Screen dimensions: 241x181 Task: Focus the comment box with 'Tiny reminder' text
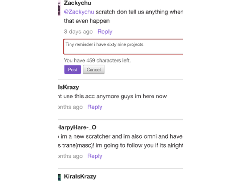pos(123,47)
